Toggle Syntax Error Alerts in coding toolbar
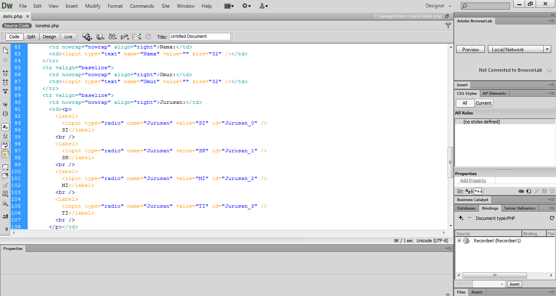Viewport: 556px width, 296px height. coord(5,153)
